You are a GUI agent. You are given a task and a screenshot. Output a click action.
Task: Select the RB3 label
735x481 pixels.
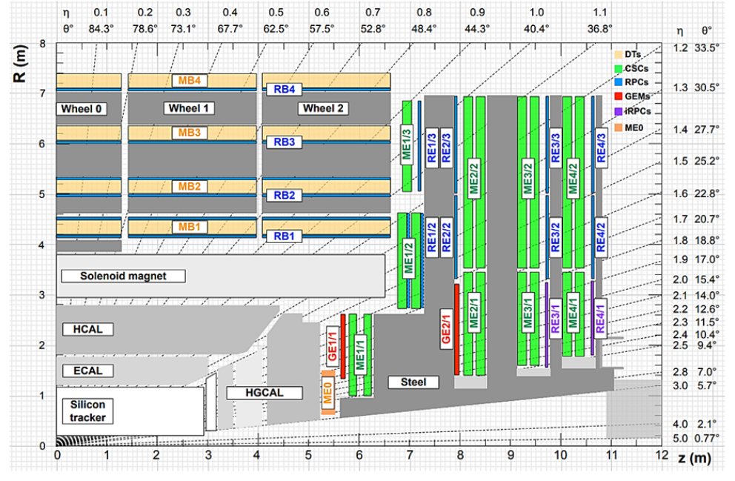[285, 142]
